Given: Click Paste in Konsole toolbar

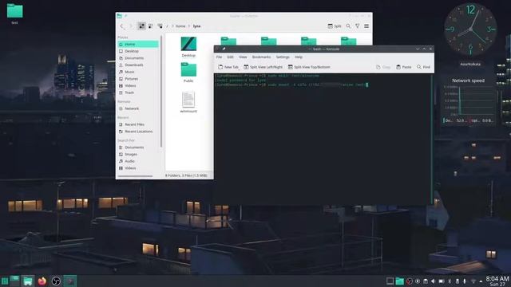Looking at the screenshot, I should [x=403, y=67].
